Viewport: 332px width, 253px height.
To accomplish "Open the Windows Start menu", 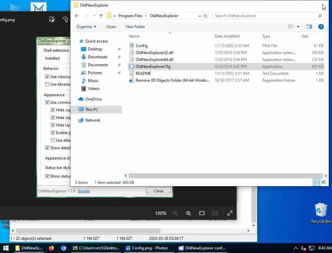I will [x=6, y=248].
